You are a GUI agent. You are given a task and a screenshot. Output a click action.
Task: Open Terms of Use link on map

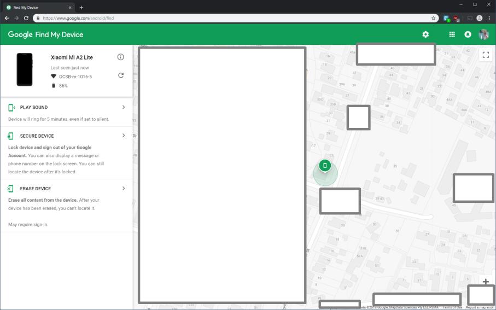(452, 307)
